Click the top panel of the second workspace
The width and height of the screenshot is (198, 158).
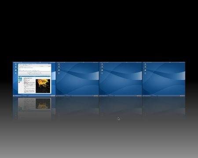pos(77,62)
